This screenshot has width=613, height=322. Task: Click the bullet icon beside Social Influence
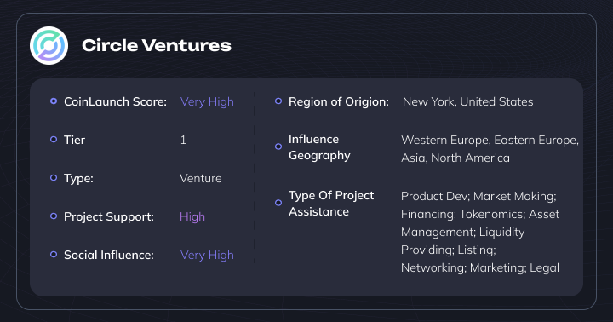click(54, 255)
